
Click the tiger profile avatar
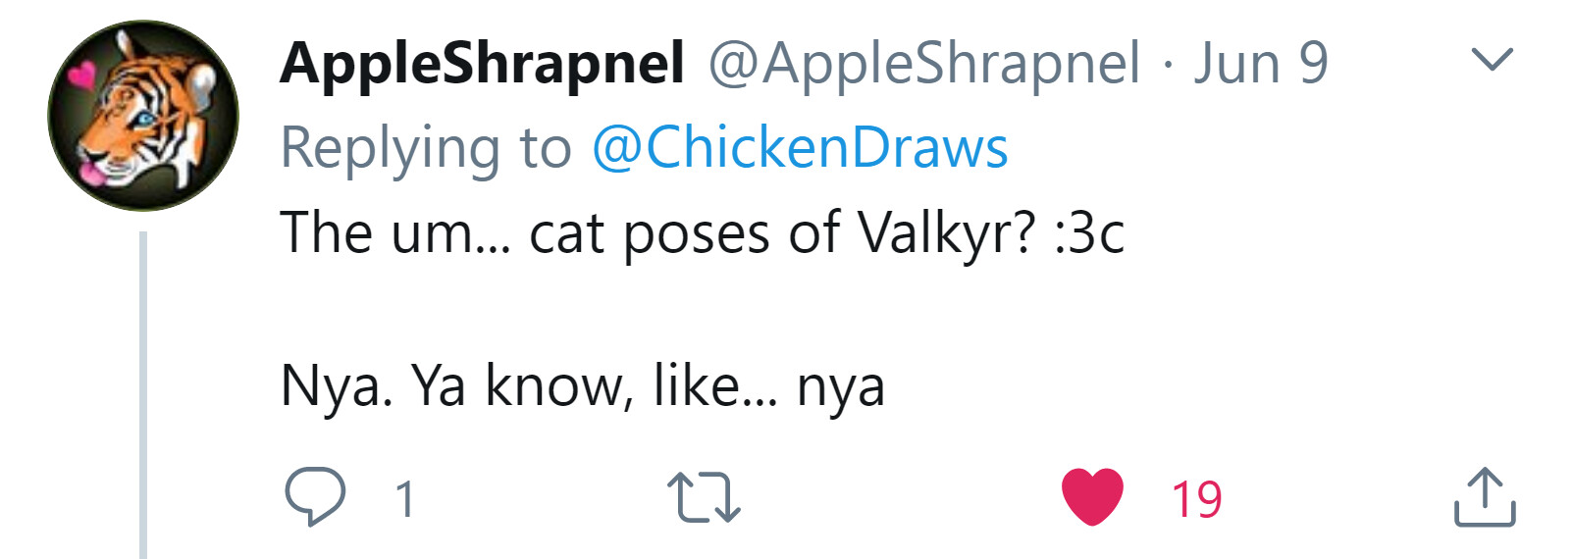pyautogui.click(x=143, y=116)
